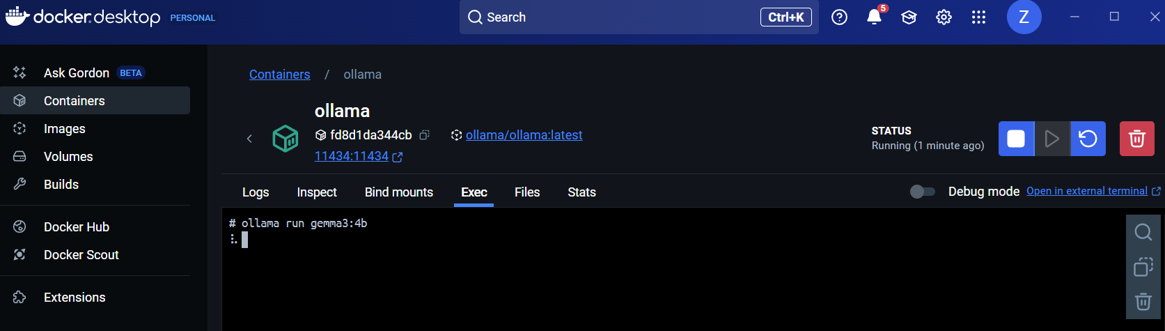Click the PERSONAL plan label

tap(193, 18)
